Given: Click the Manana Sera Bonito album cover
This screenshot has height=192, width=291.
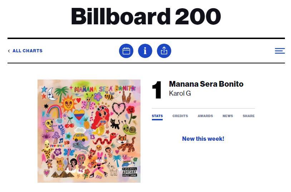Looking at the screenshot, I should [x=89, y=131].
